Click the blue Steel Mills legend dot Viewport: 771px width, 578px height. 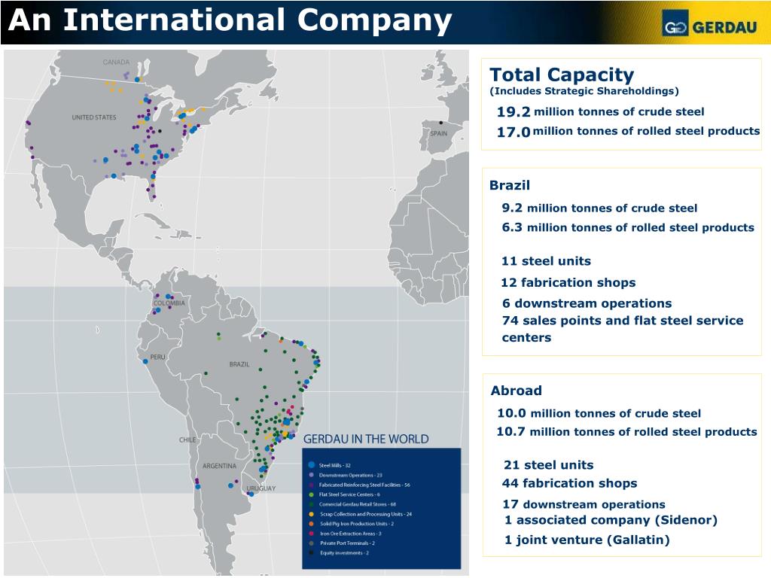311,465
